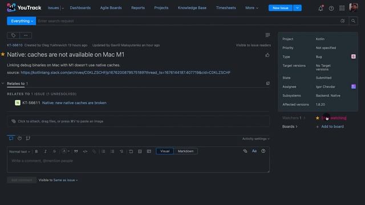Insert a code block into the comment
The image size is (365, 205).
(x=149, y=151)
